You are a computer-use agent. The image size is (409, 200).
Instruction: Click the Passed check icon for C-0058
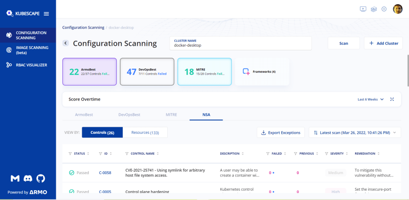[72, 173]
